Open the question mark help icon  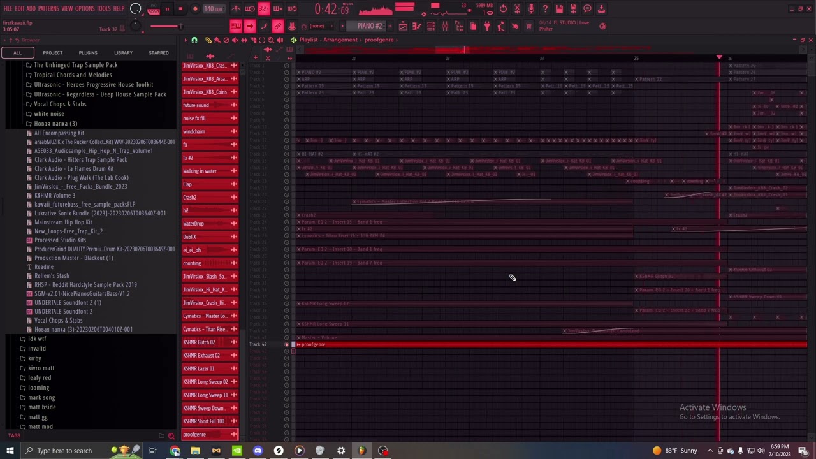tap(545, 9)
